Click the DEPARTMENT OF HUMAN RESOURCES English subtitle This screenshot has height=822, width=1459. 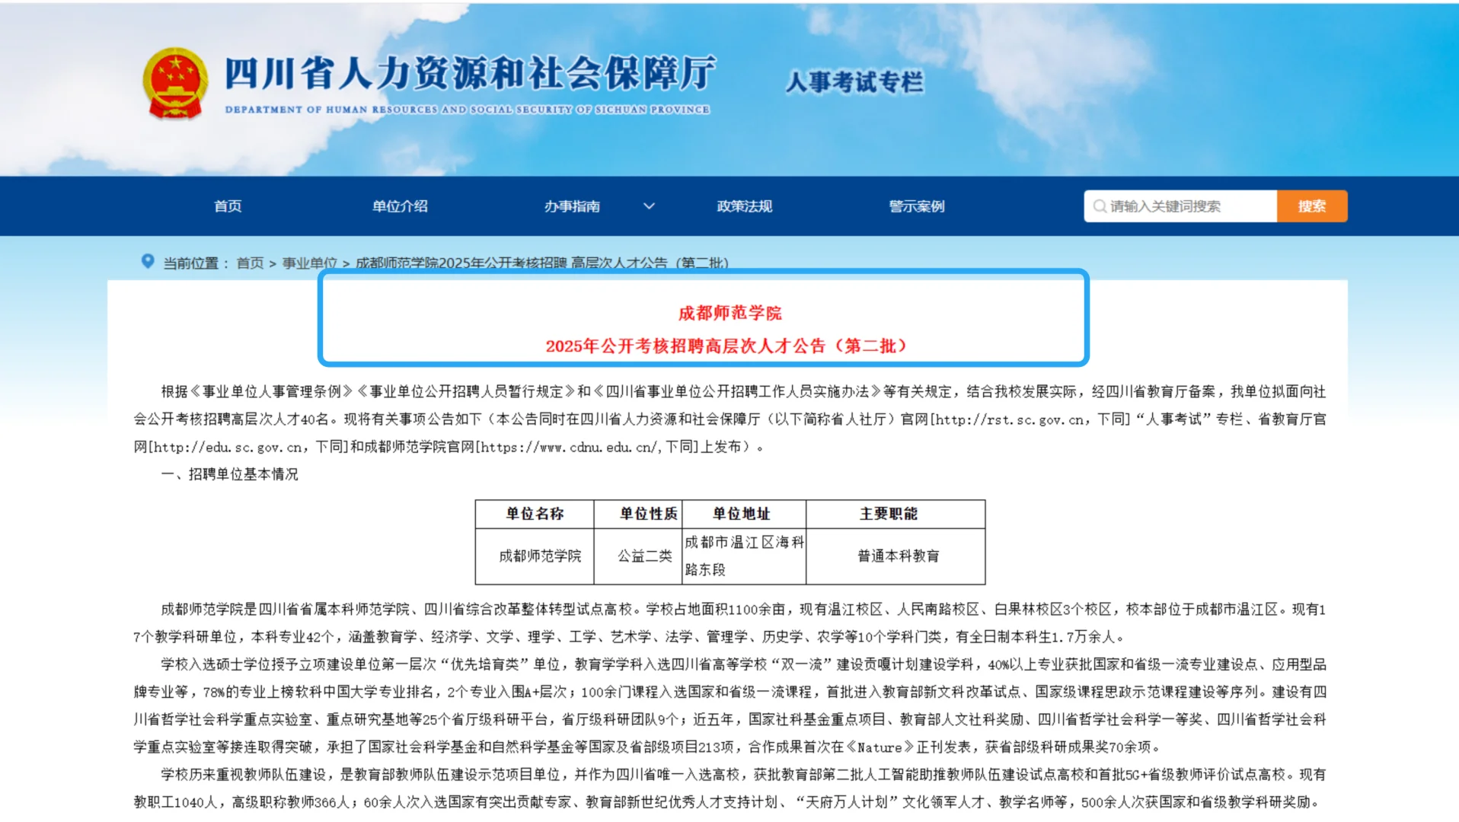[467, 110]
